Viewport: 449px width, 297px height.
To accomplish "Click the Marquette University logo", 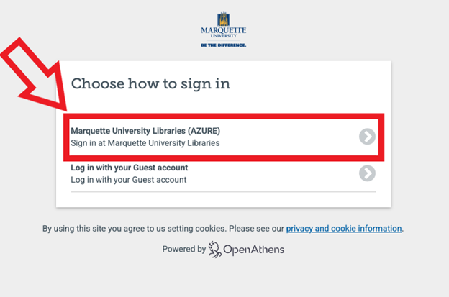I will pos(224,29).
